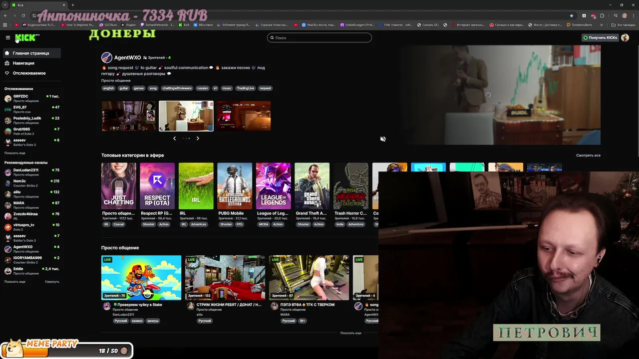Go to next featured stream arrow

[198, 139]
